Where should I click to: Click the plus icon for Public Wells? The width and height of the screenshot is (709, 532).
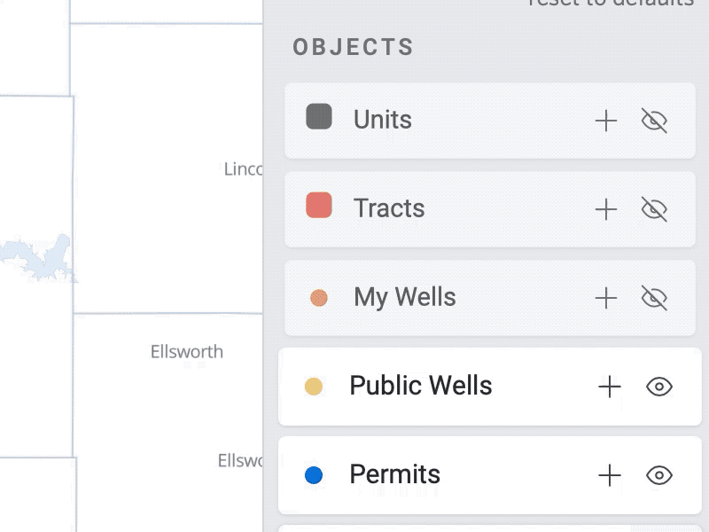pos(610,387)
